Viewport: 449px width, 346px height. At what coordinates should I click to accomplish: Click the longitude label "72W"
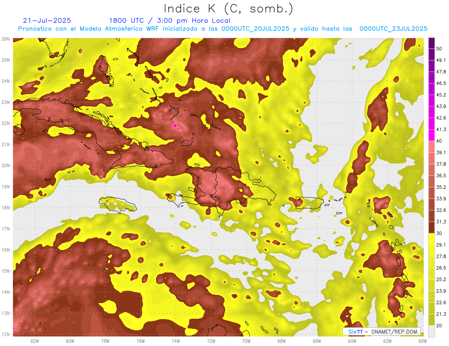(x=211, y=341)
